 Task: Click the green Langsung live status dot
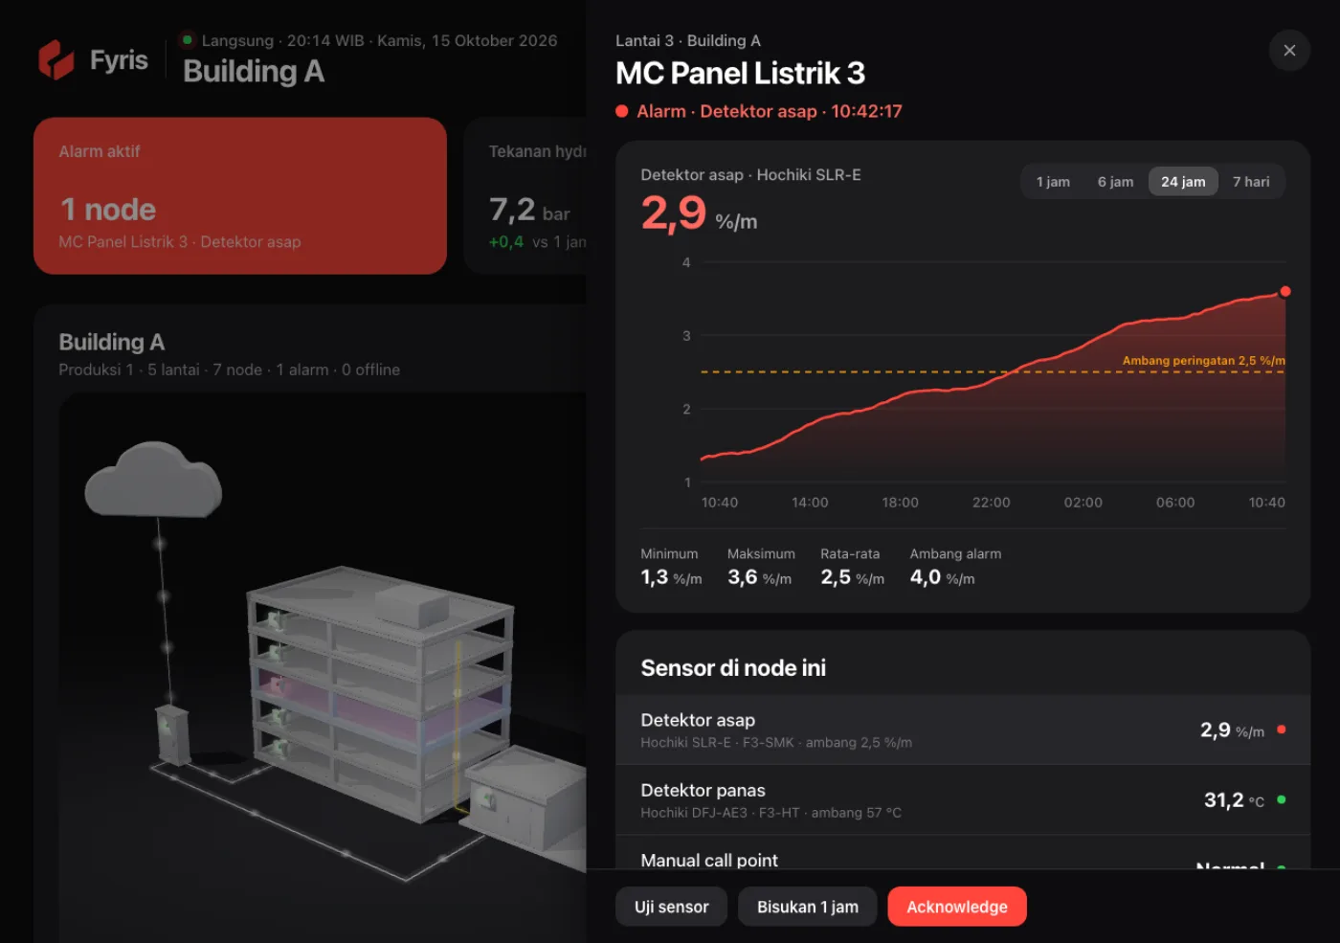(x=188, y=40)
